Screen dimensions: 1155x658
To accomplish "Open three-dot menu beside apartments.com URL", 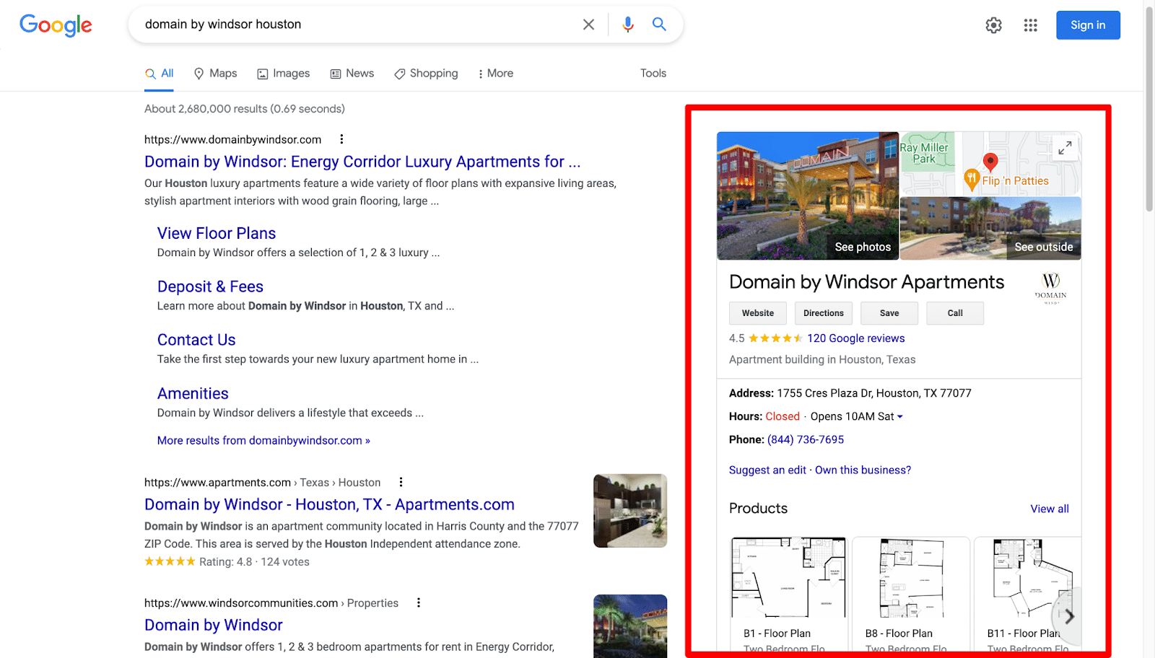I will (x=401, y=482).
